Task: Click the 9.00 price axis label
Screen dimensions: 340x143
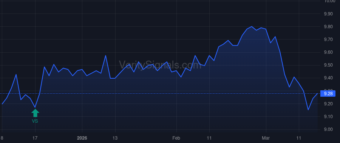Action: (328, 129)
